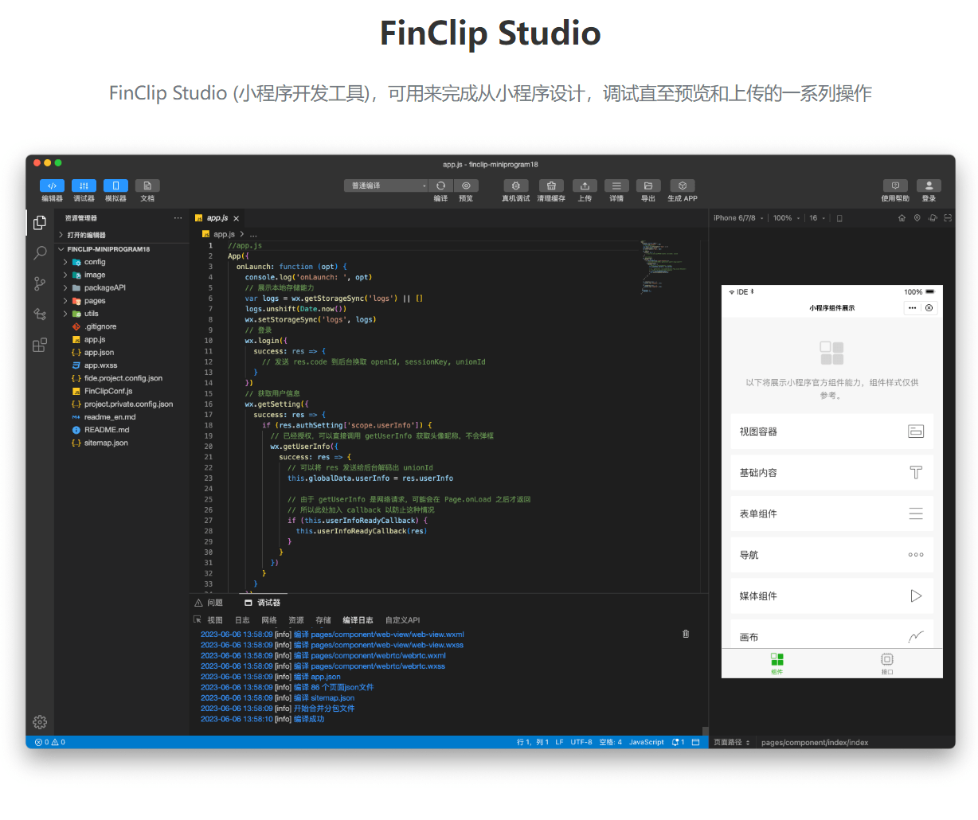The image size is (978, 820).
Task: Open 表单组件 in simulator list
Action: coord(831,513)
